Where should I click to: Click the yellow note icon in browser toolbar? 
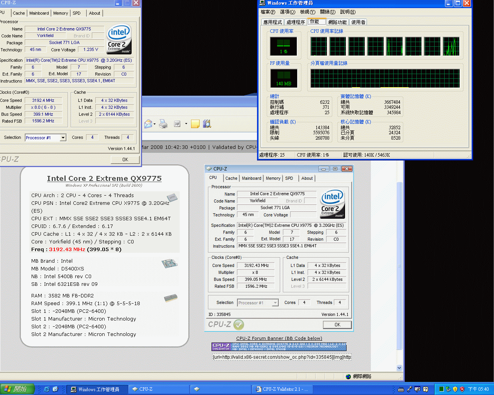[x=195, y=124]
